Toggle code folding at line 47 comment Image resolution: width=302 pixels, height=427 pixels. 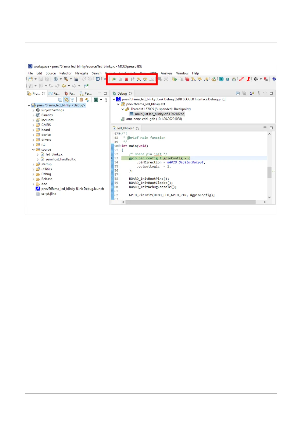point(119,134)
